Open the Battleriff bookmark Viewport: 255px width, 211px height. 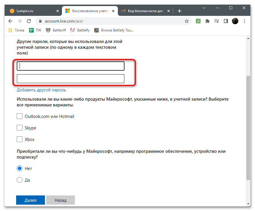point(56,30)
